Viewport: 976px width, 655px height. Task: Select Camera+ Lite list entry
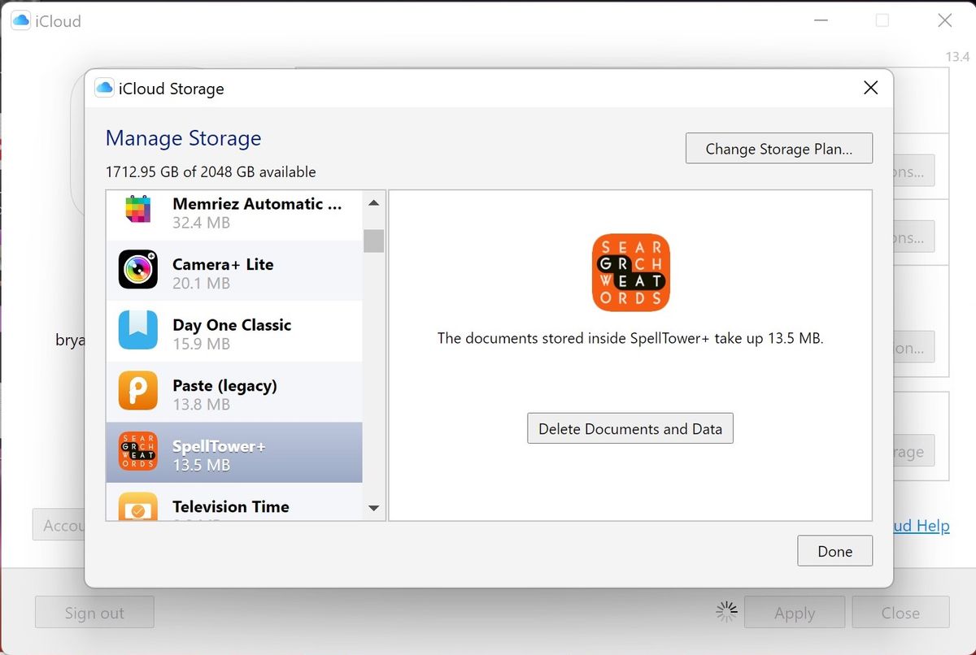[x=232, y=271]
